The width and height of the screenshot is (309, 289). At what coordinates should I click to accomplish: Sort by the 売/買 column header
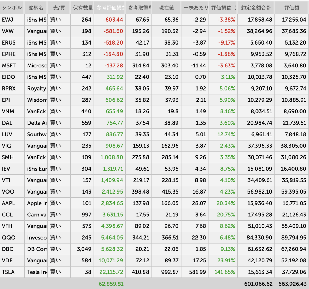pyautogui.click(x=59, y=8)
